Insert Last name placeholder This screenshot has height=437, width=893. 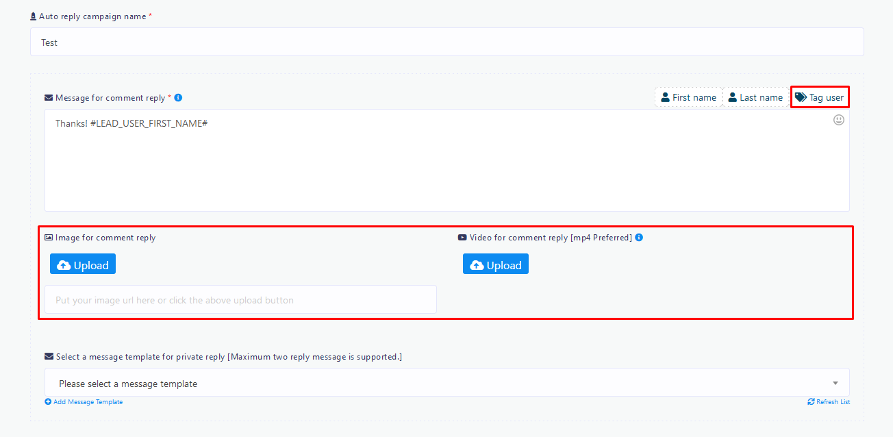point(755,97)
